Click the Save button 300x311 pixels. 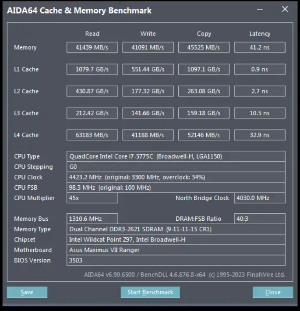pos(27,292)
